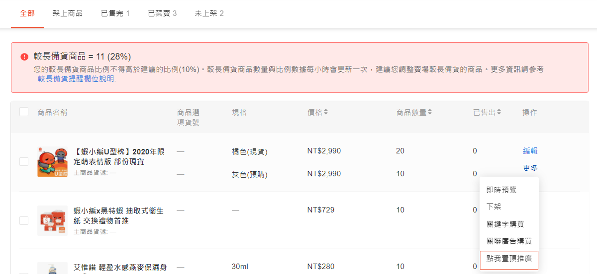Click the 30ml variation cell
597x274 pixels.
240,266
